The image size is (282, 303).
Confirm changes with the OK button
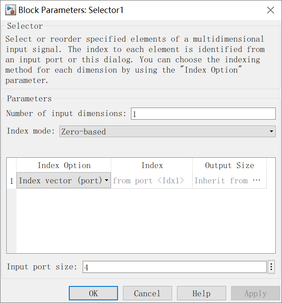tap(93, 293)
